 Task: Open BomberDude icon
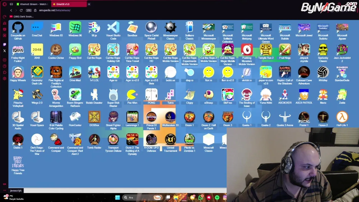pyautogui.click(x=342, y=74)
